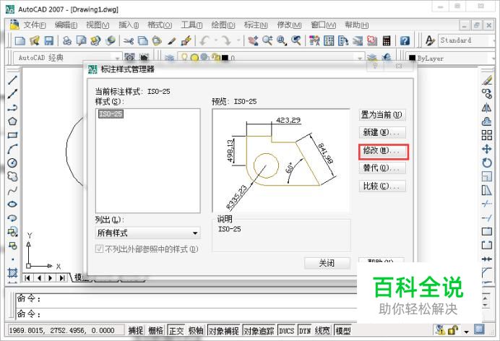The image size is (500, 341).
Task: Open the 文件 menu
Action: coord(35,25)
